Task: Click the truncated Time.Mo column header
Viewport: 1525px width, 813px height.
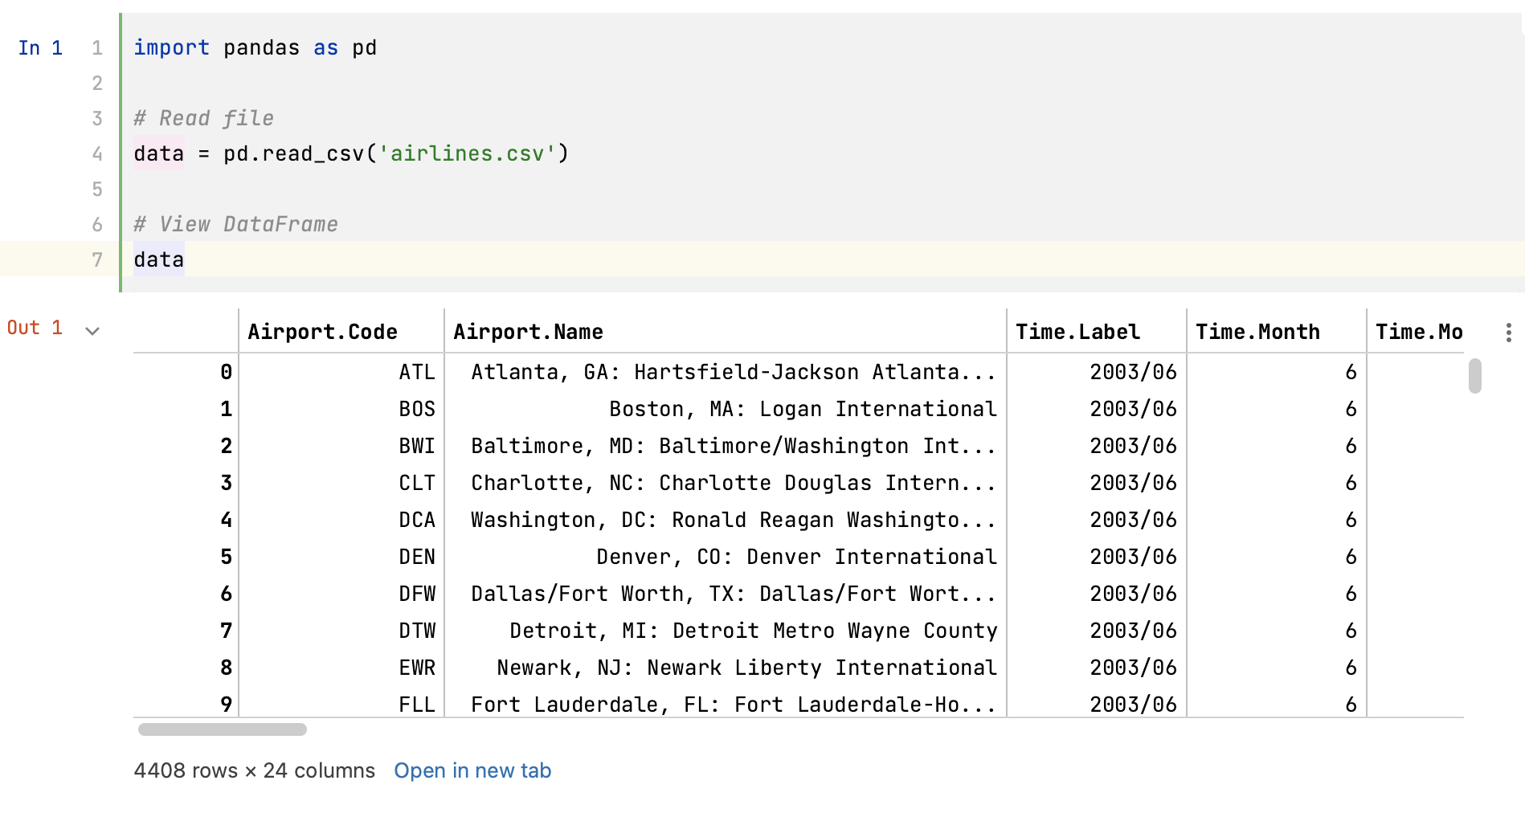Action: (x=1419, y=331)
